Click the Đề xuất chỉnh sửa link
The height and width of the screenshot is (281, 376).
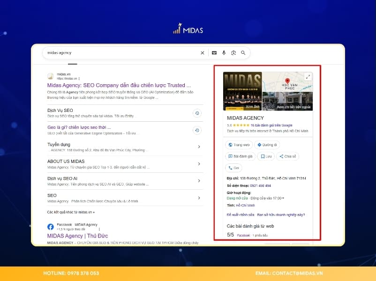pos(241,215)
